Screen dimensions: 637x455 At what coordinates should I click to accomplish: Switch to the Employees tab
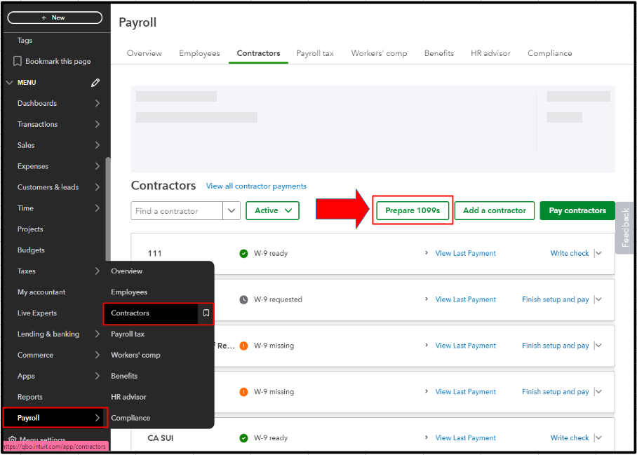point(199,53)
